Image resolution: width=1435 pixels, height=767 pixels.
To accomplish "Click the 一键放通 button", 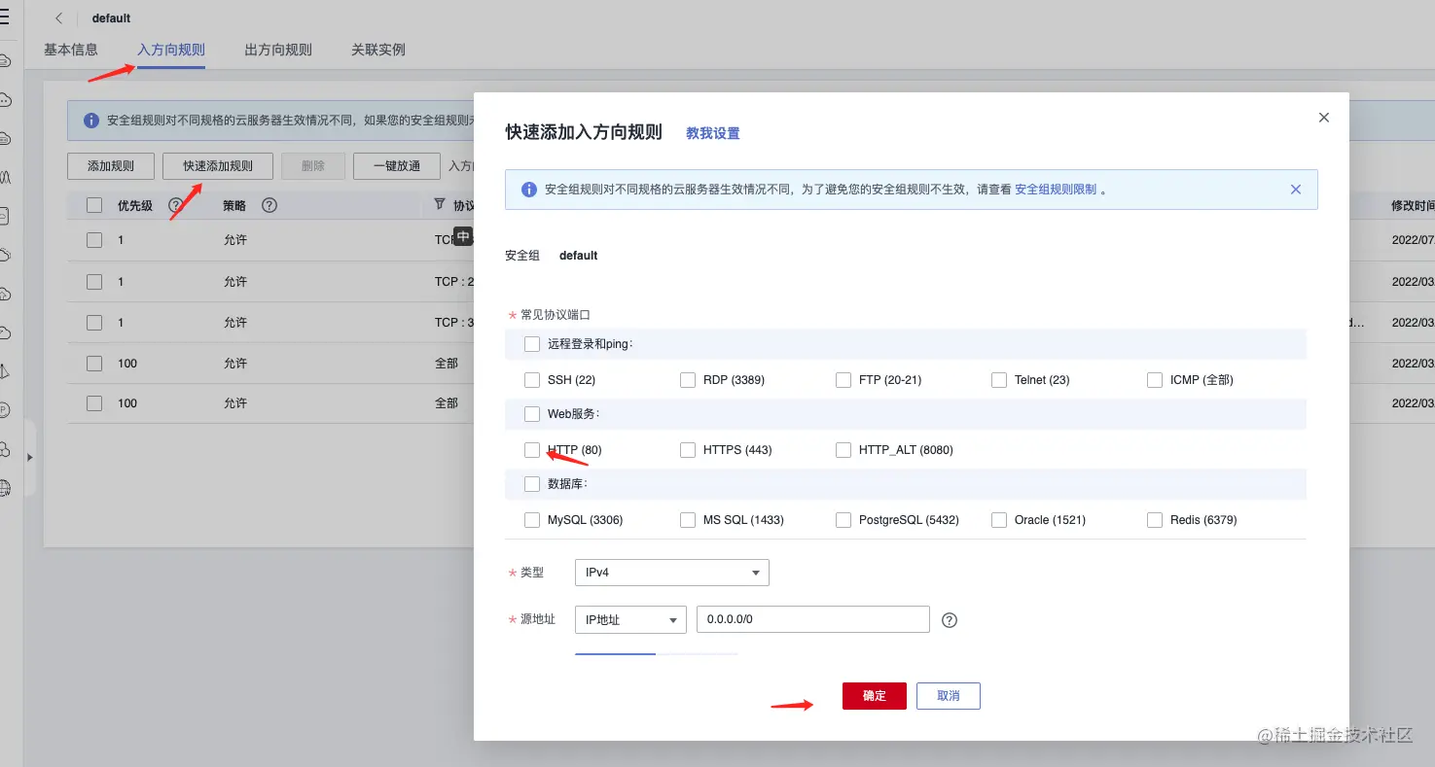I will click(397, 166).
